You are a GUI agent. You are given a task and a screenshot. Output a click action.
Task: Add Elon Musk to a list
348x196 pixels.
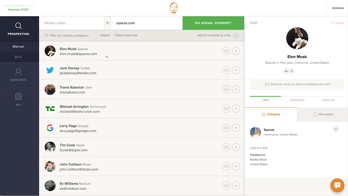click(236, 51)
